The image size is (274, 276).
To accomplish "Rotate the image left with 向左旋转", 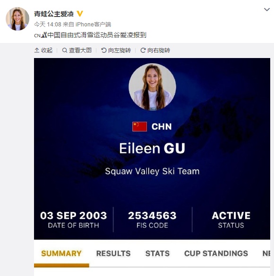I will click(x=116, y=50).
